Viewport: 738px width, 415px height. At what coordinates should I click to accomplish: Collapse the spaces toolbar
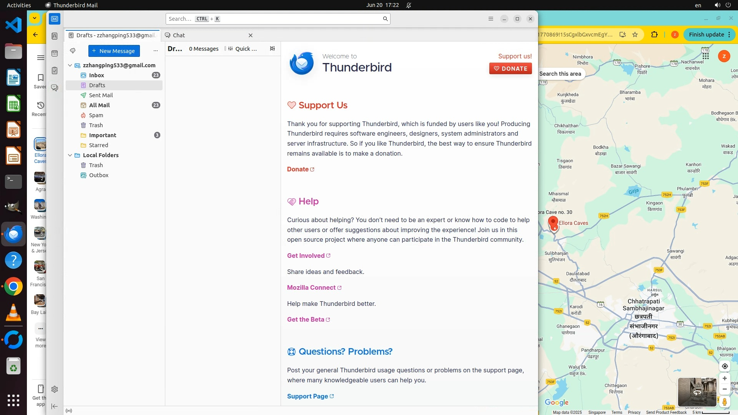click(55, 406)
